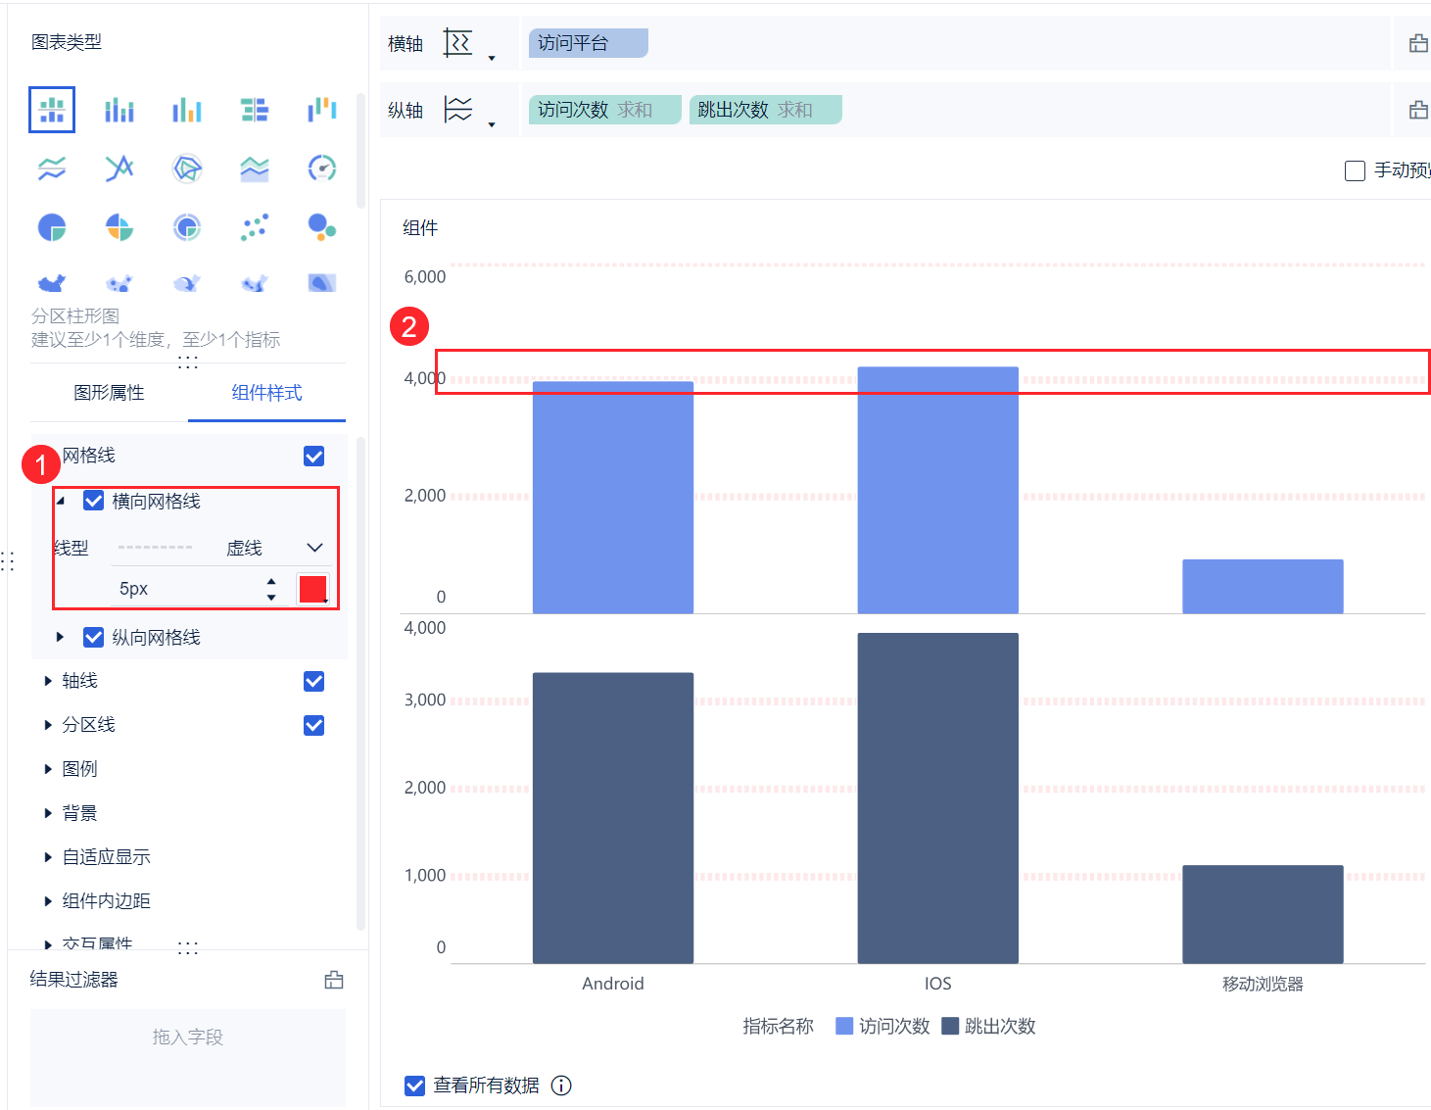
Task: Pick the multi-layer pie chart icon
Action: coord(187,227)
